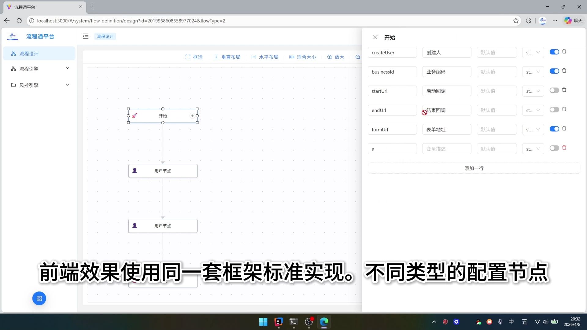The width and height of the screenshot is (587, 330).
Task: Open type dropdown for variable a row
Action: tap(533, 149)
